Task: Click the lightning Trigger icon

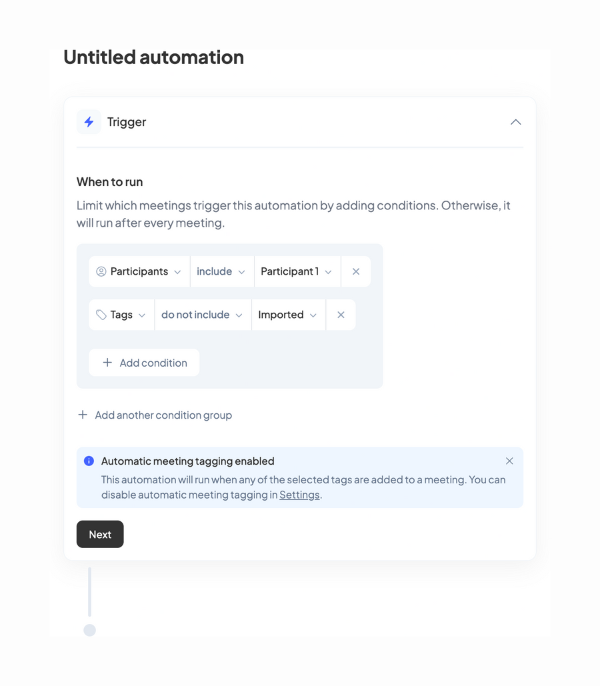Action: coord(89,122)
